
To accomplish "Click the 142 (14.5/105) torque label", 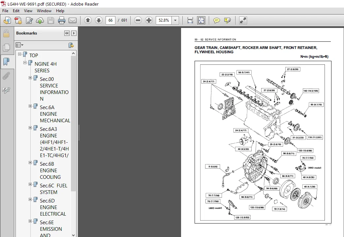I will pyautogui.click(x=311, y=91).
